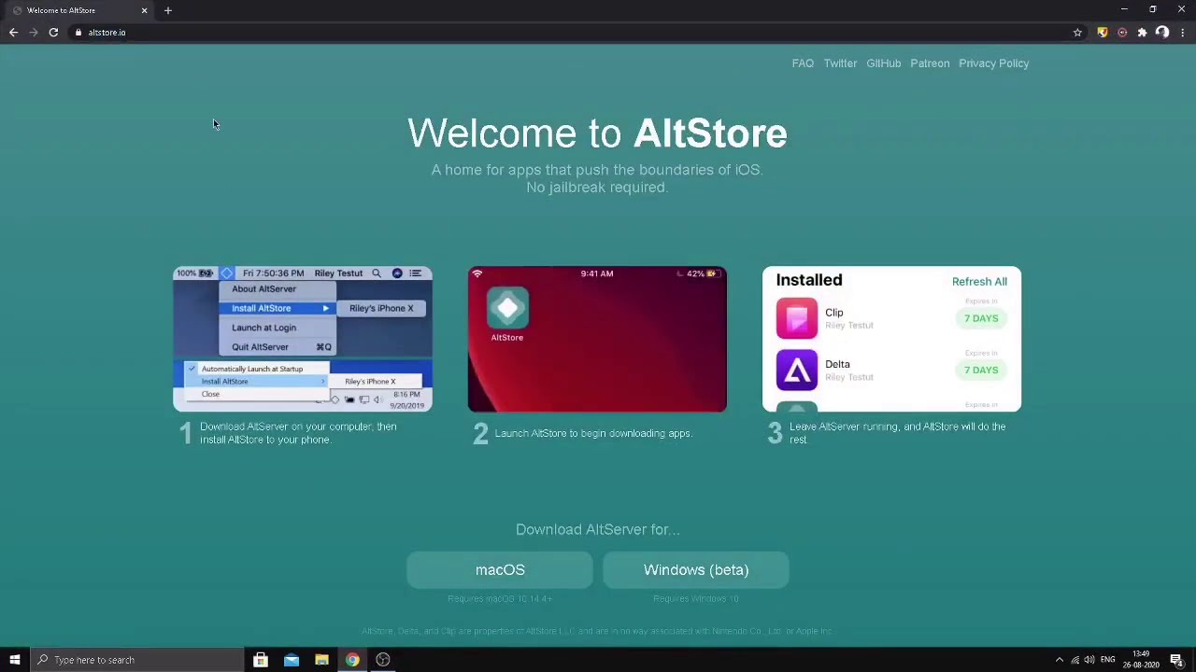The height and width of the screenshot is (672, 1196).
Task: Open the volume control in the tray
Action: tap(1089, 660)
